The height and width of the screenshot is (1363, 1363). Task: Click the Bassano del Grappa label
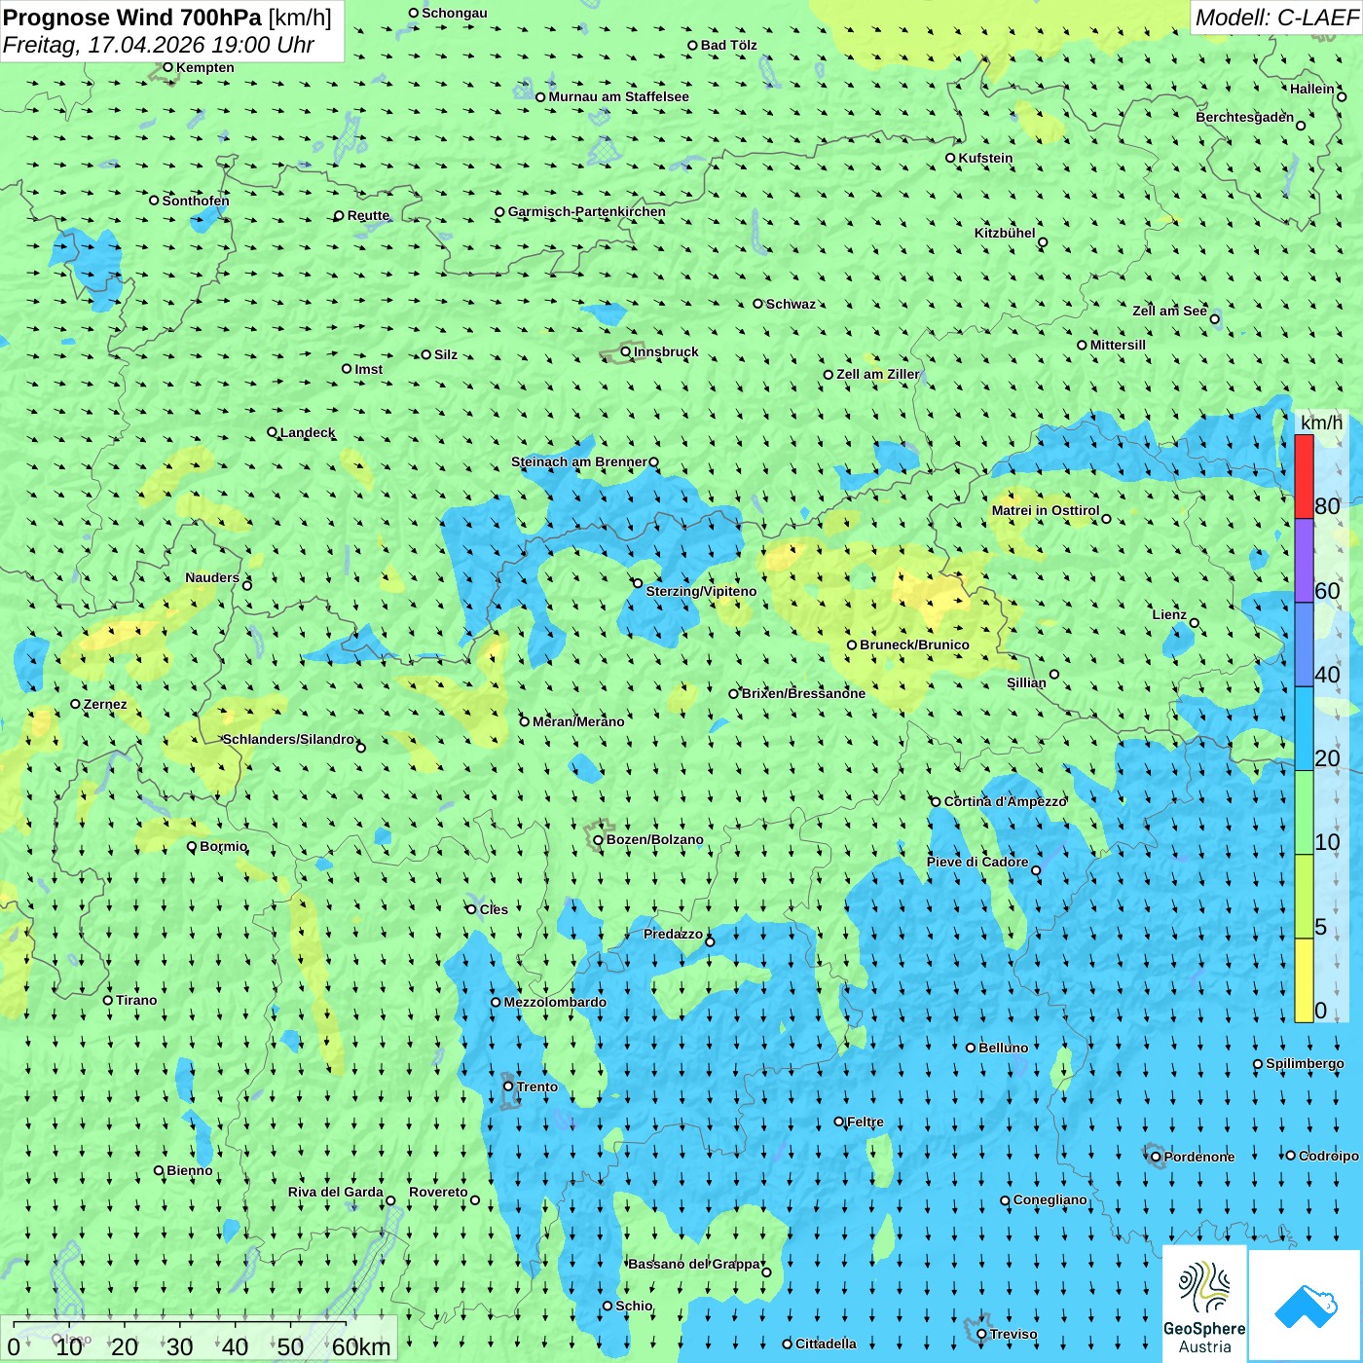pyautogui.click(x=694, y=1264)
